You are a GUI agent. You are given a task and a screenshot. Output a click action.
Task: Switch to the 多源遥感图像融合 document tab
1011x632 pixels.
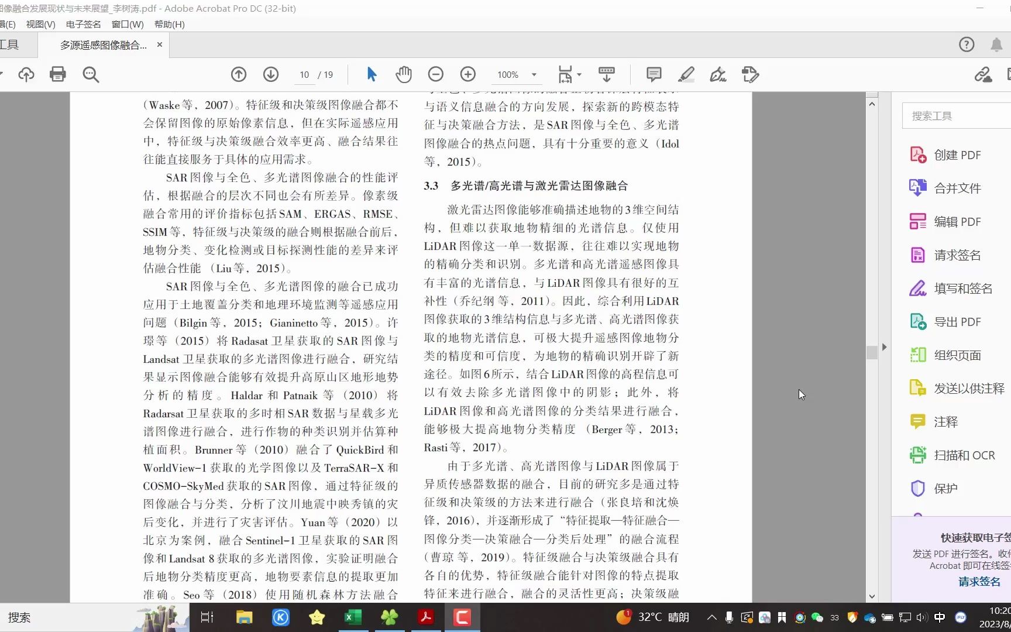click(x=102, y=44)
